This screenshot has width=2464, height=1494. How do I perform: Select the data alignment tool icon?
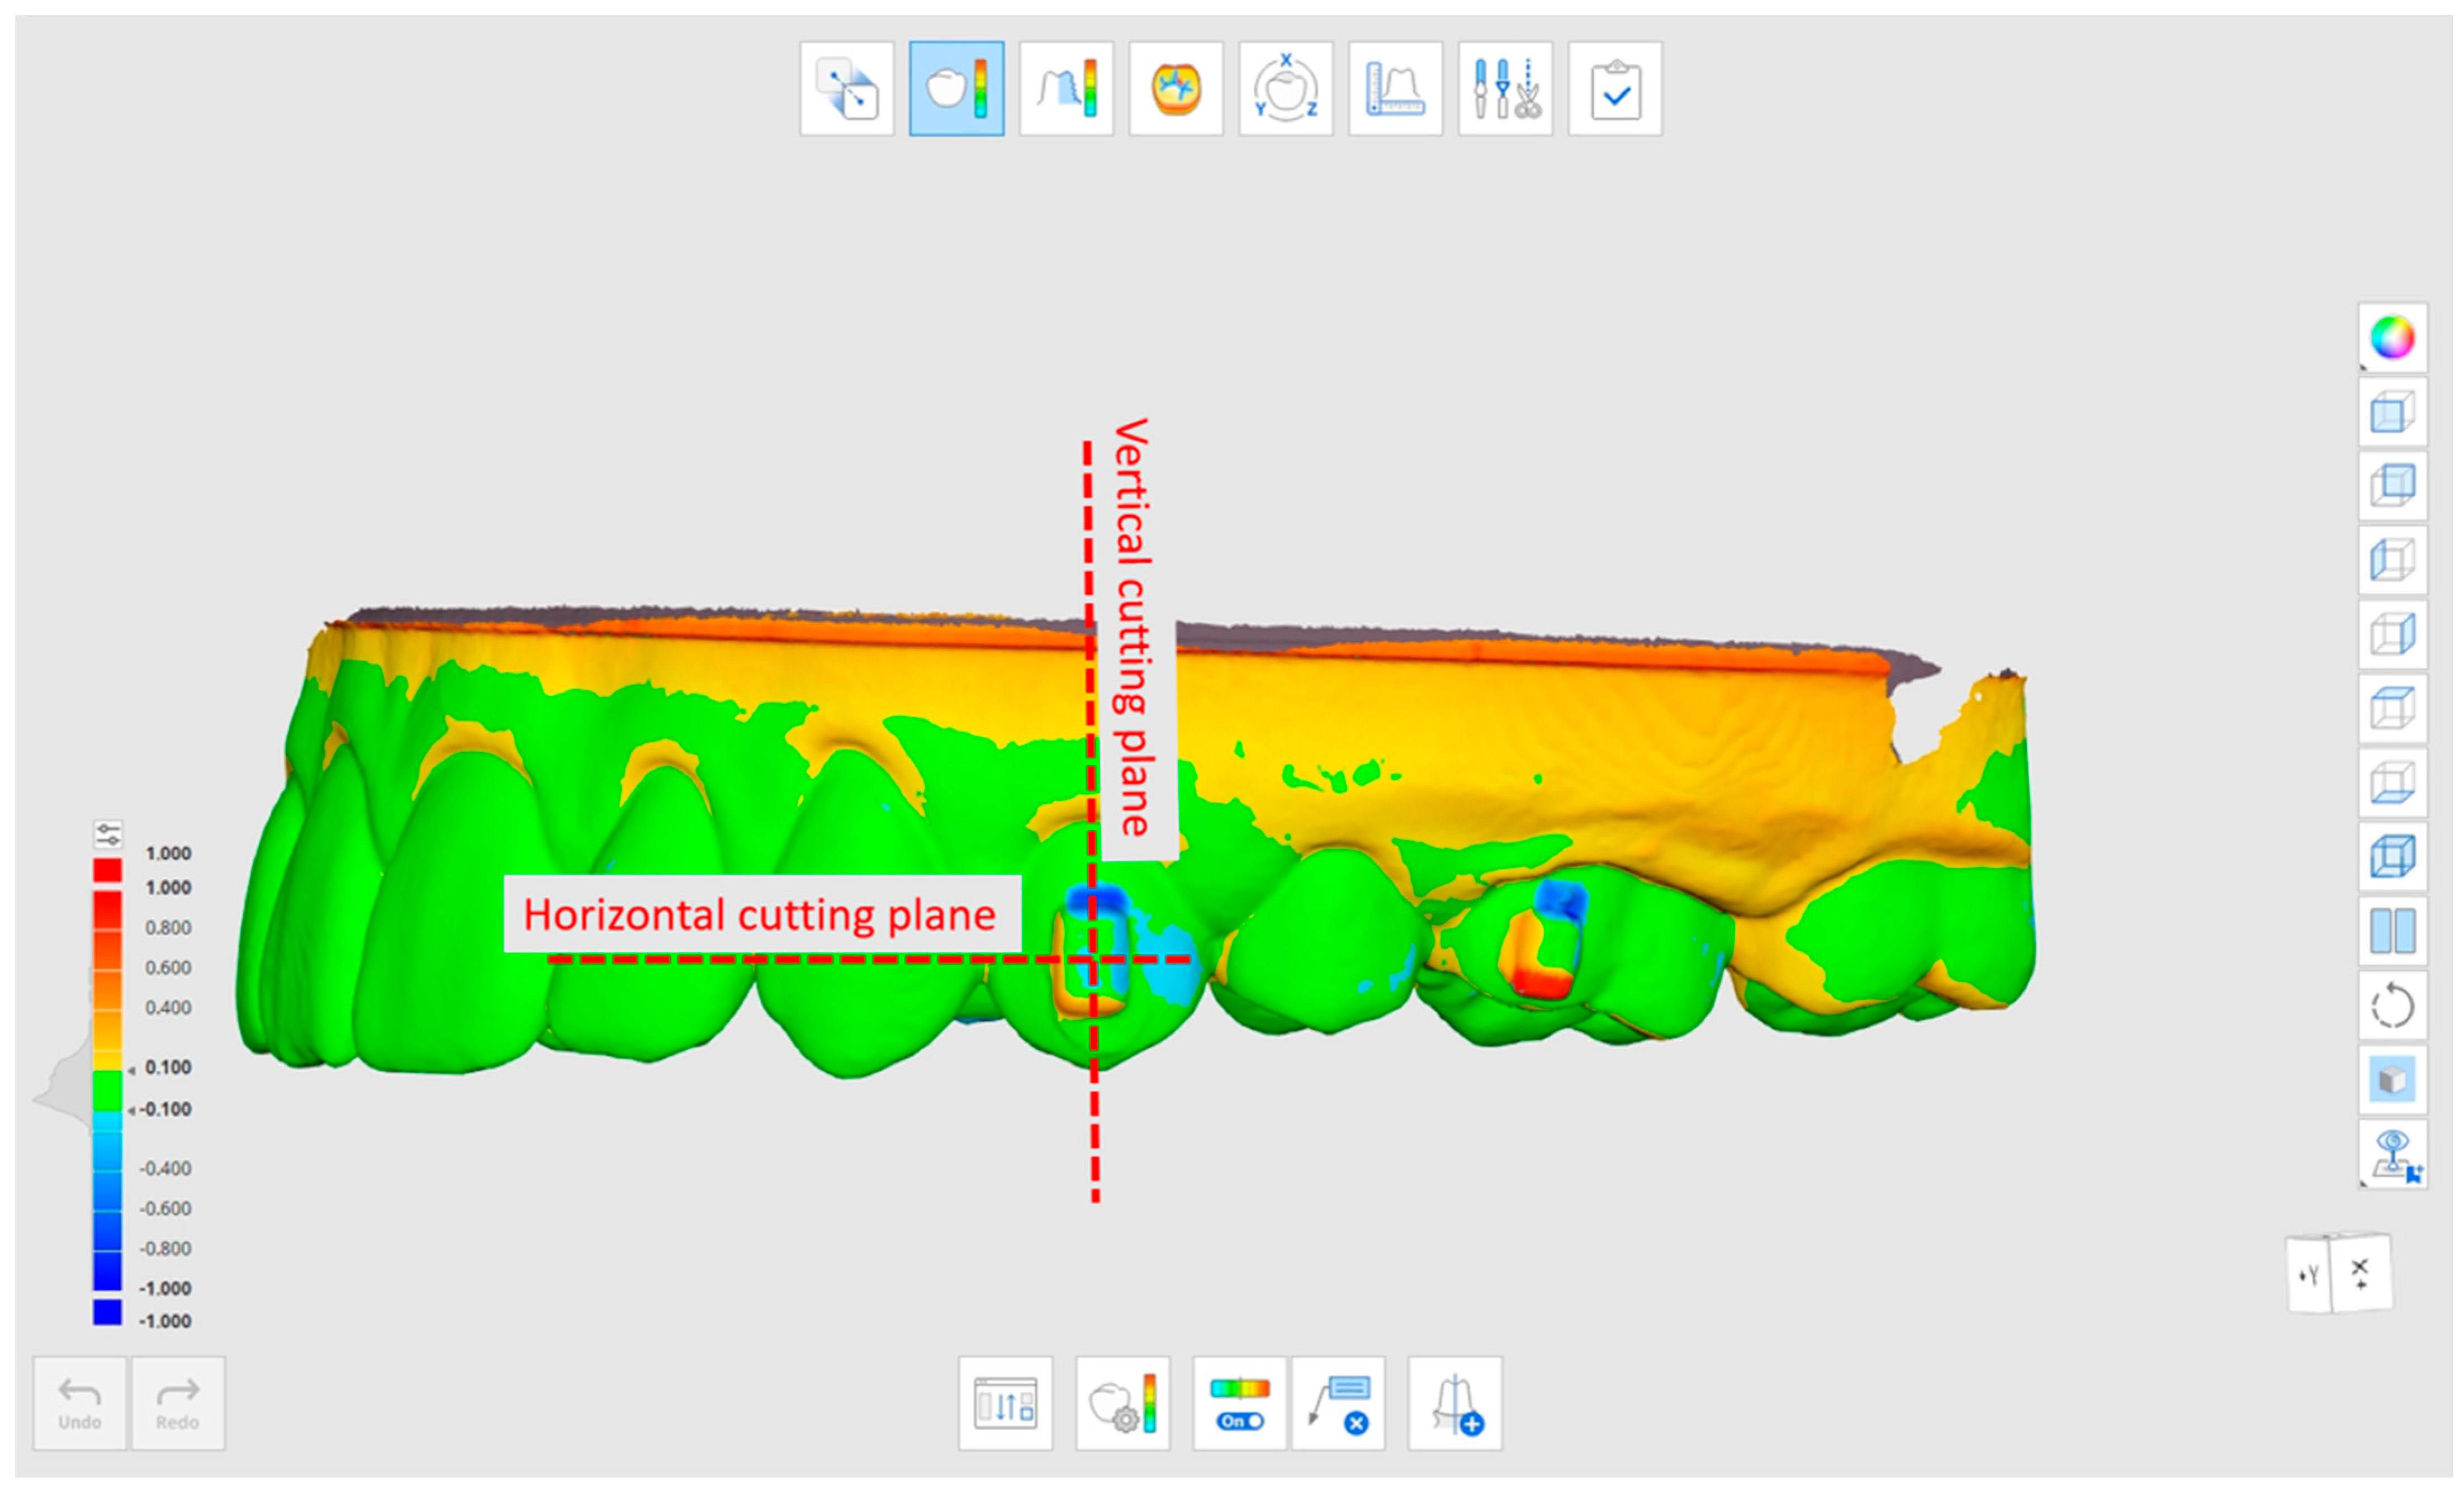pyautogui.click(x=846, y=88)
